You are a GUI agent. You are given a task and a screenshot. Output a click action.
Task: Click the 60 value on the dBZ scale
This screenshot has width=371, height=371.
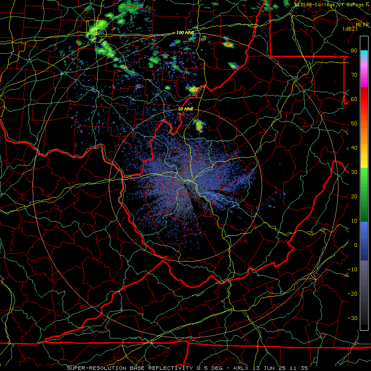pyautogui.click(x=354, y=99)
